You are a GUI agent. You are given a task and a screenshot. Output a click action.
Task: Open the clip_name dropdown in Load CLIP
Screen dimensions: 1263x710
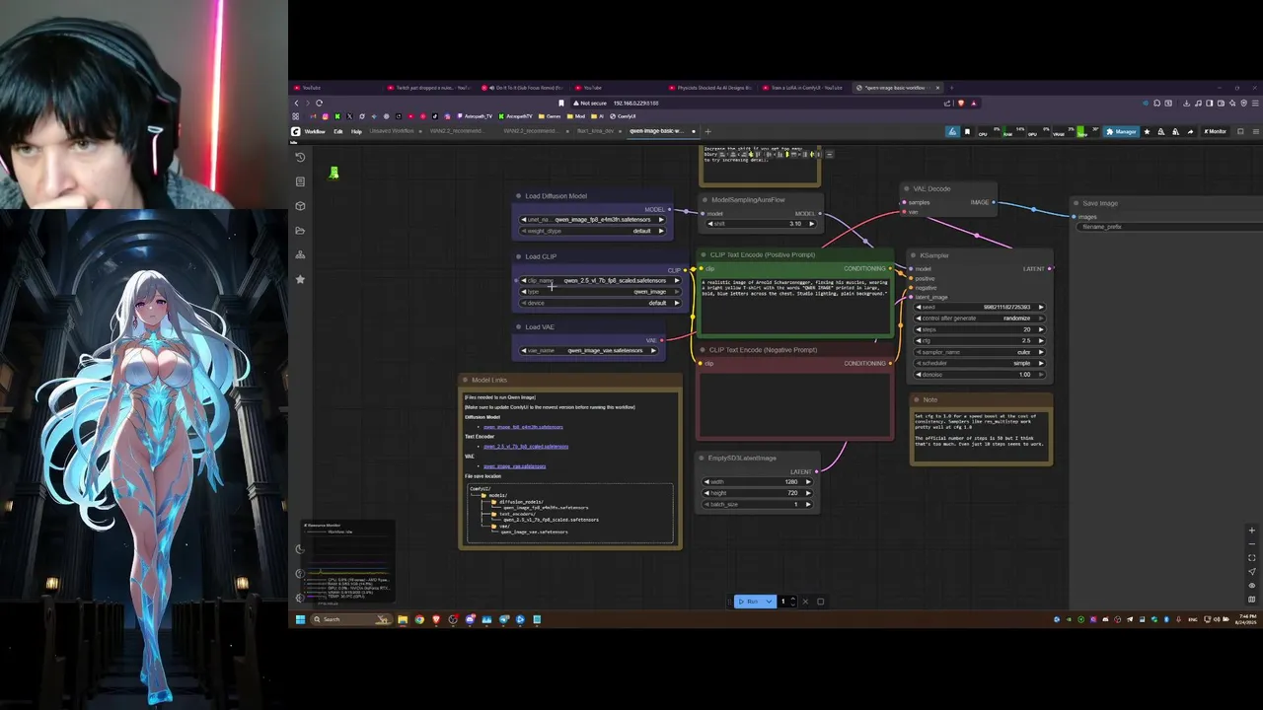click(x=601, y=280)
